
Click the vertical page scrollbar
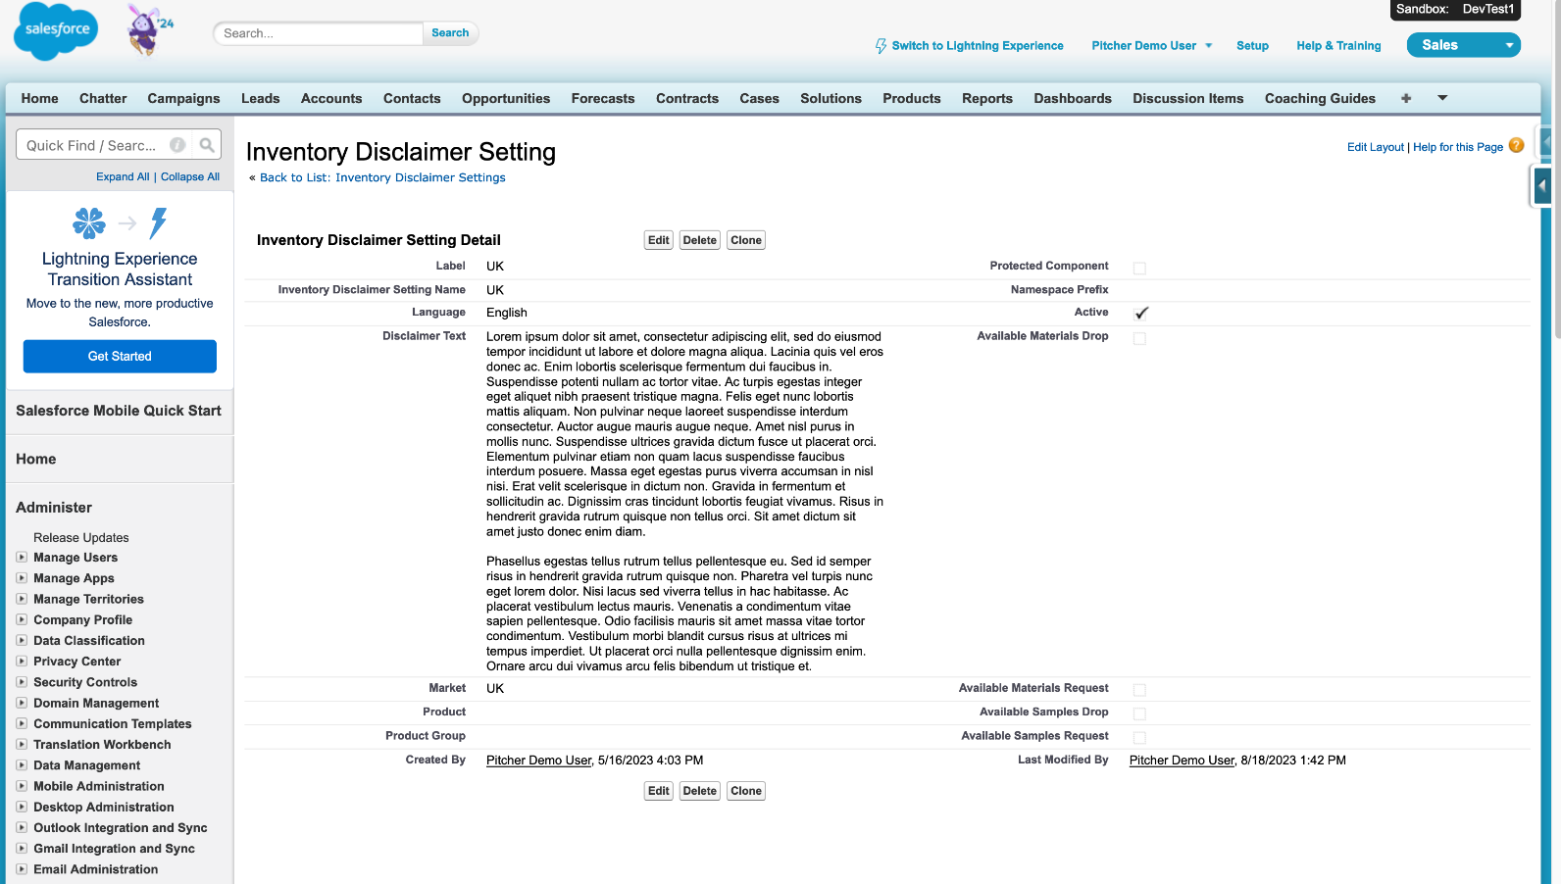point(1556,441)
